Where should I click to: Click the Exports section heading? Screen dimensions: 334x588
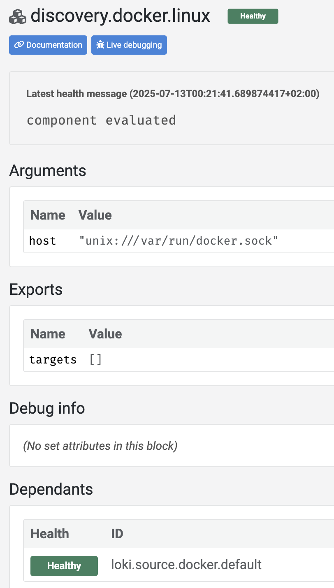(36, 289)
